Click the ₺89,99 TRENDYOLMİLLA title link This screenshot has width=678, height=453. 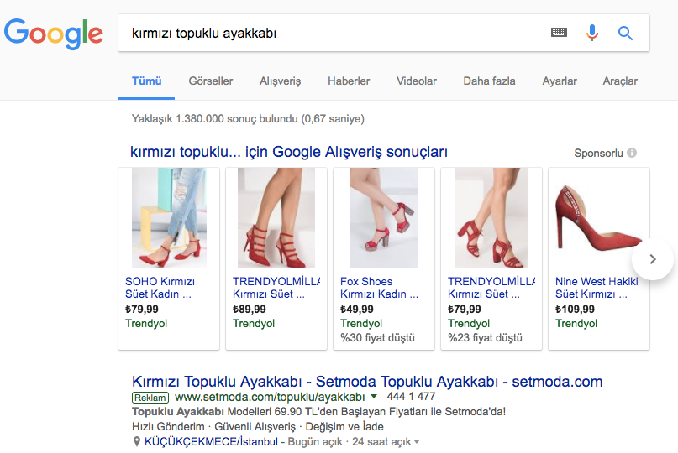pos(276,288)
